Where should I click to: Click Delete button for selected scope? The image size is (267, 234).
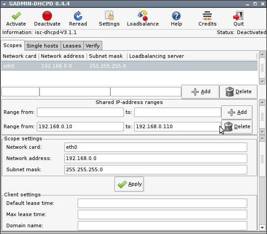point(238,91)
